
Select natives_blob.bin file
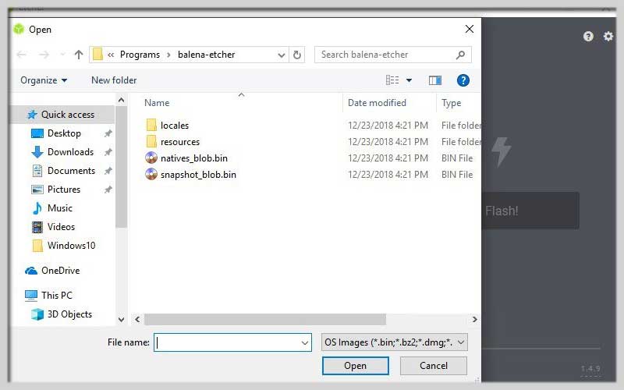coord(194,158)
